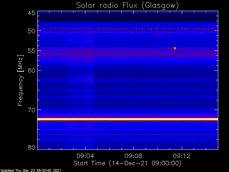
Task: Click the 09:08 time tick label
Action: 133,156
